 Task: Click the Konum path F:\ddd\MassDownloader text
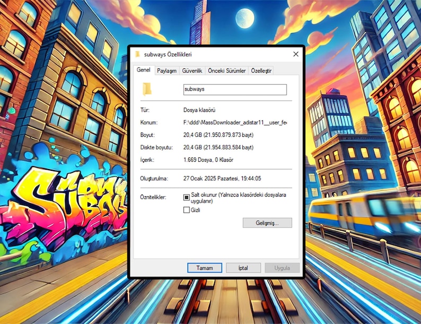pyautogui.click(x=235, y=122)
